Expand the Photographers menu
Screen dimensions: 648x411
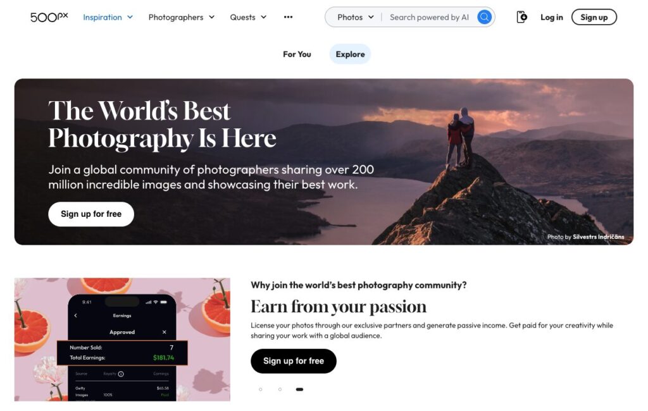pyautogui.click(x=182, y=17)
